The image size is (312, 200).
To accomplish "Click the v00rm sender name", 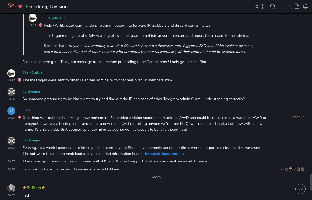I will pos(28,110).
